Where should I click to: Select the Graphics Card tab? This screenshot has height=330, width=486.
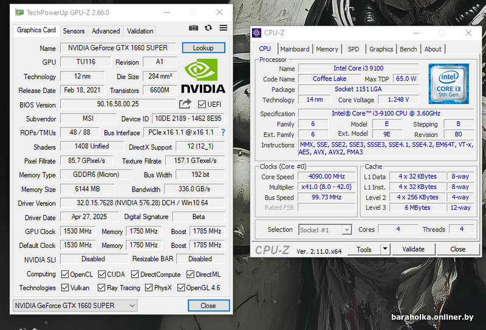36,30
